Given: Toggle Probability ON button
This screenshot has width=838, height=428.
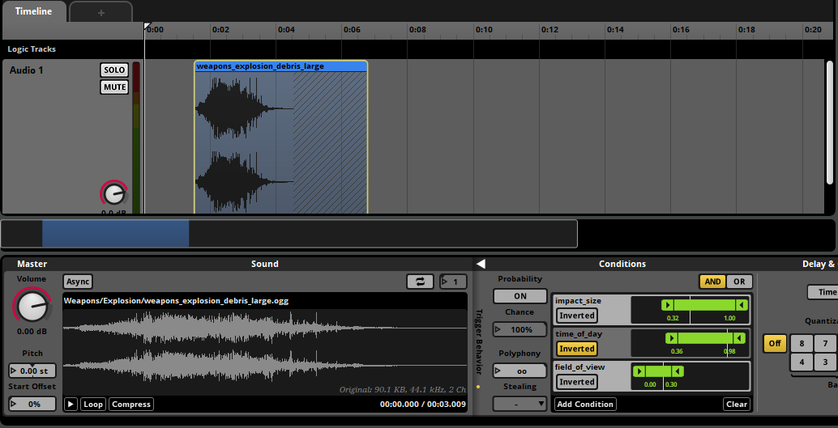Looking at the screenshot, I should [519, 296].
